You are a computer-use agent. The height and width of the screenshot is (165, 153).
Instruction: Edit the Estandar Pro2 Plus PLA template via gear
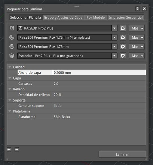123,56
